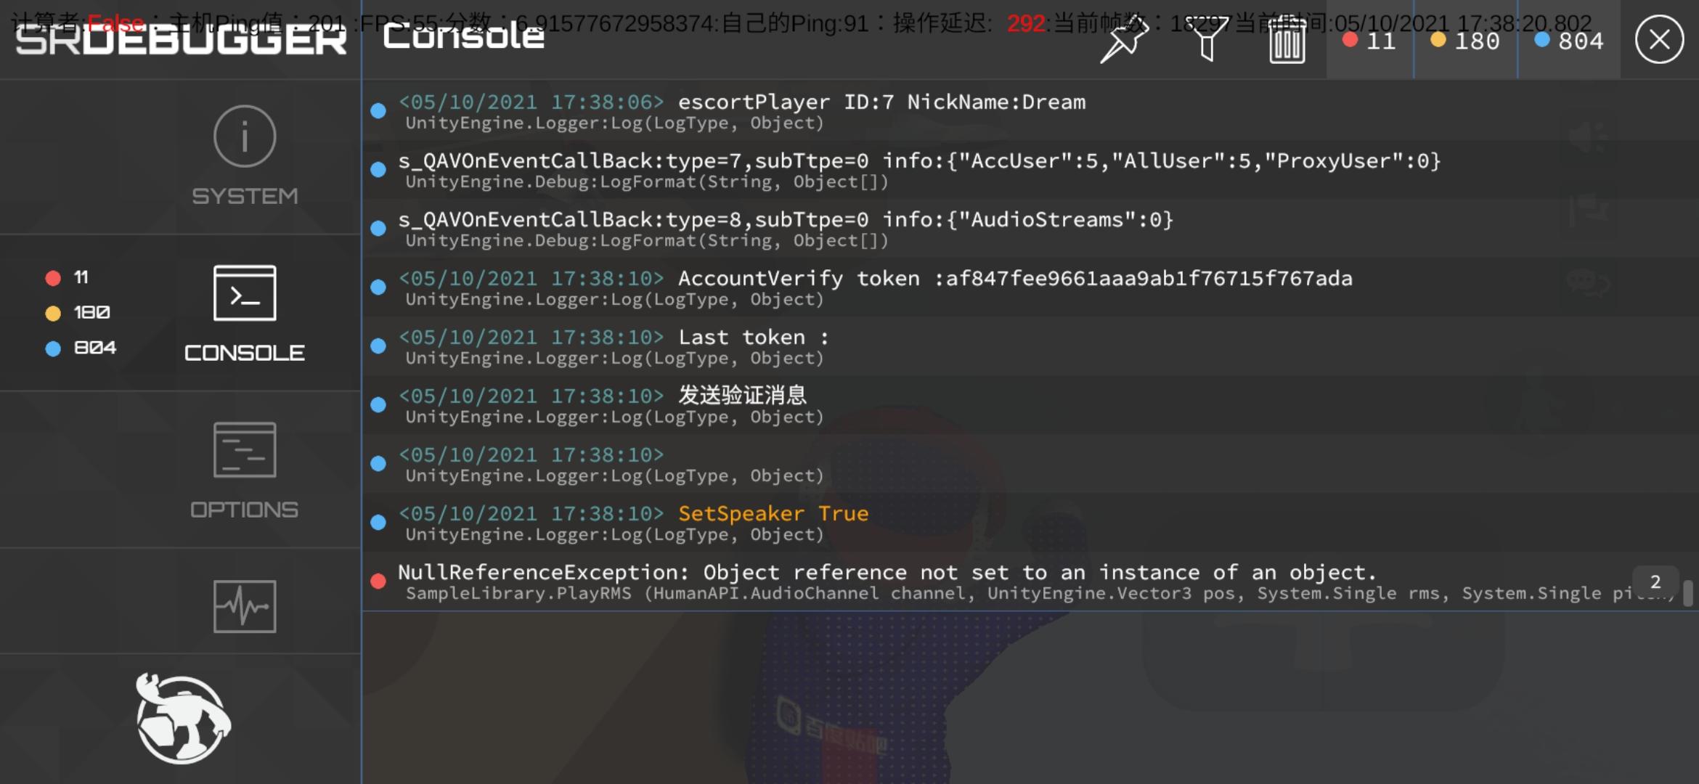Click the console scrollbar thumb
The width and height of the screenshot is (1699, 784).
click(1688, 593)
